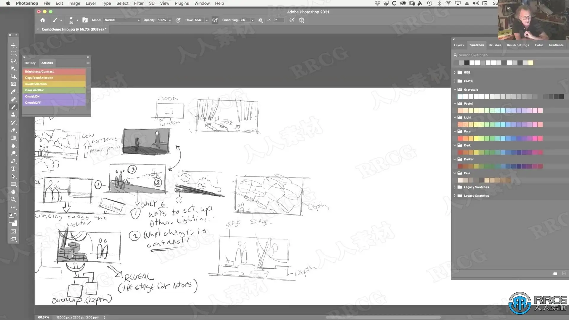
Task: Run the GaussianBlur action
Action: point(54,90)
